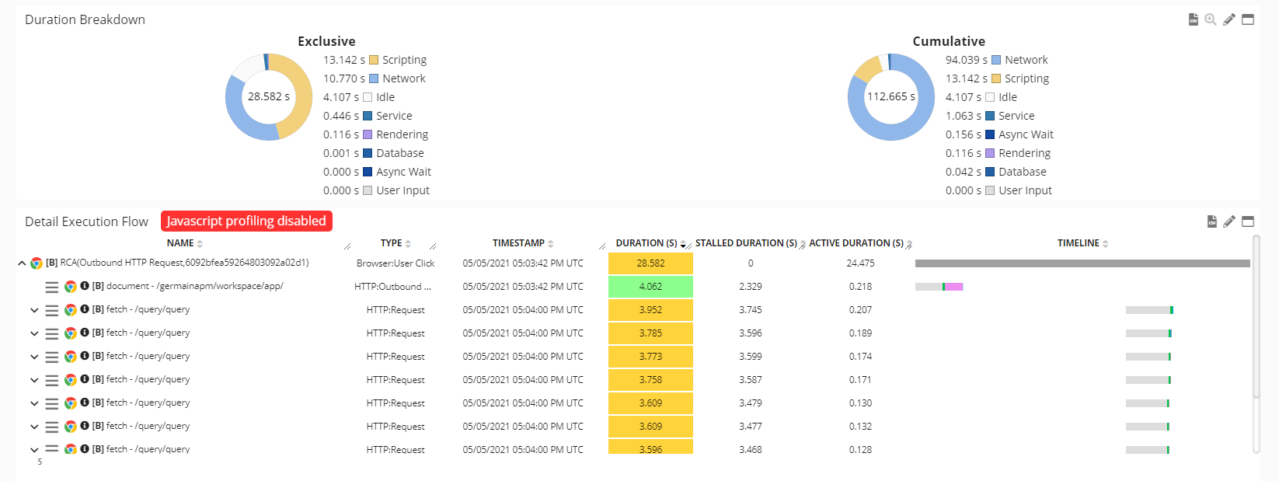Expand the fetch row with duration 3.758
The height and width of the screenshot is (481, 1279).
[x=34, y=380]
